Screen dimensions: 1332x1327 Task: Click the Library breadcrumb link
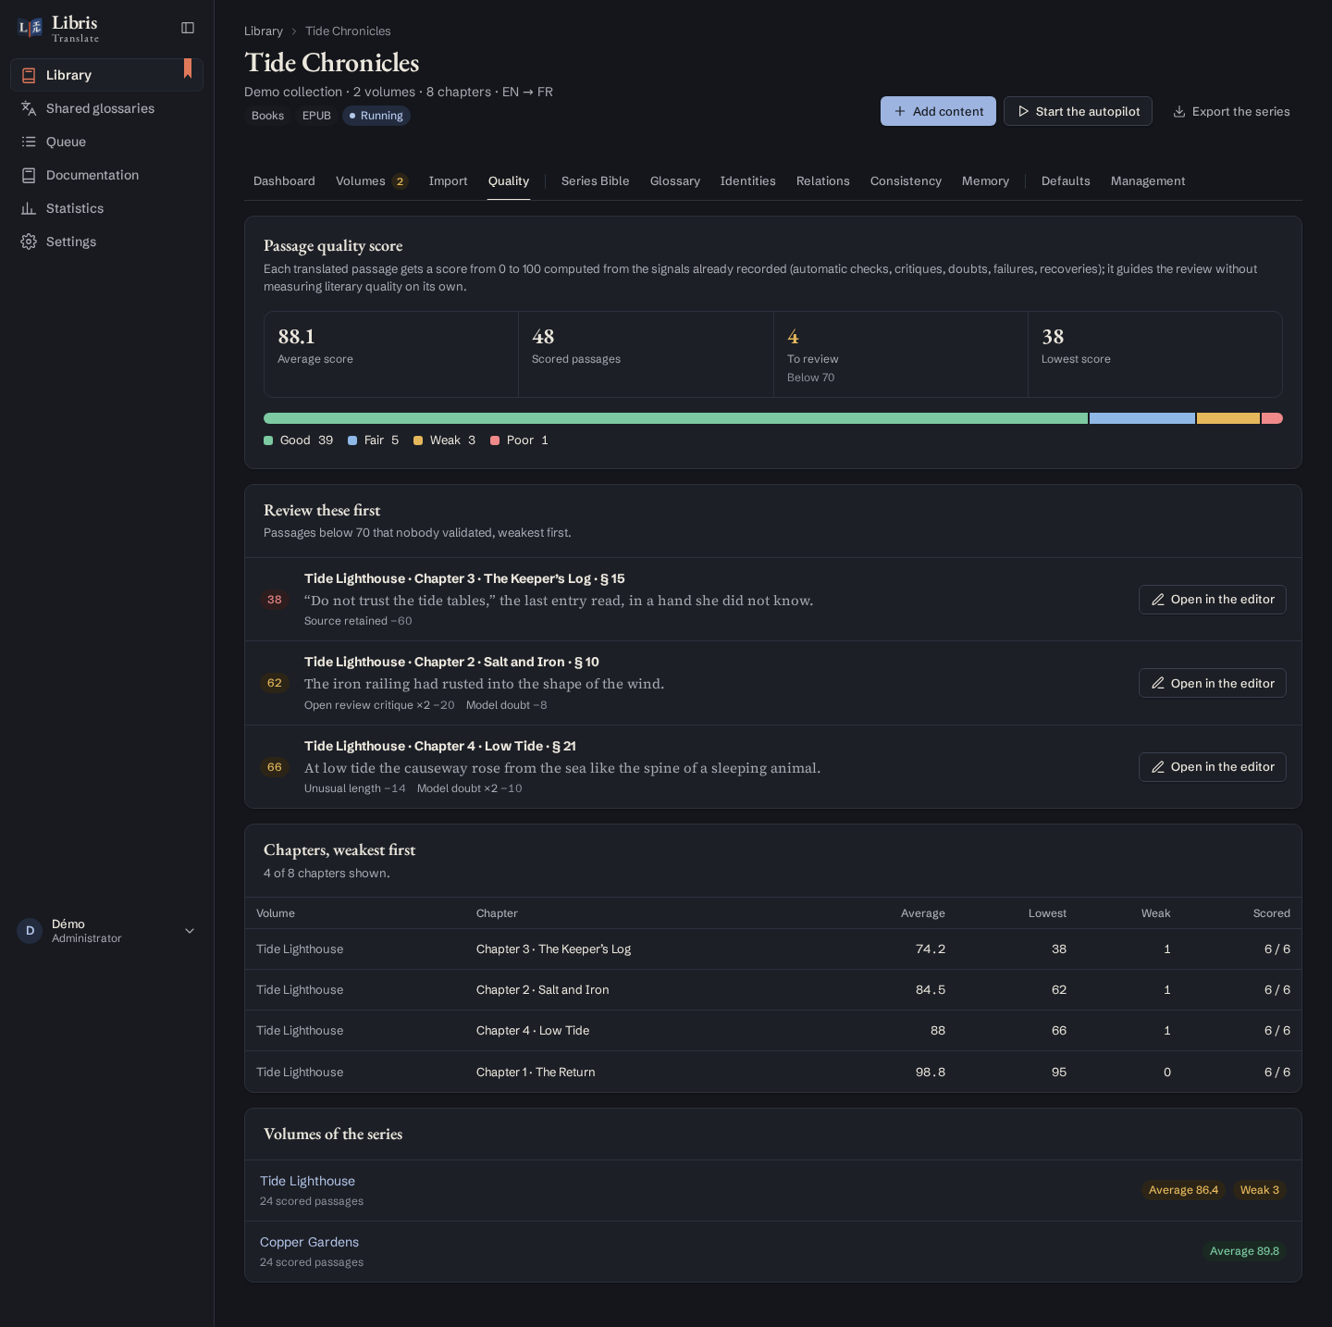pyautogui.click(x=264, y=31)
